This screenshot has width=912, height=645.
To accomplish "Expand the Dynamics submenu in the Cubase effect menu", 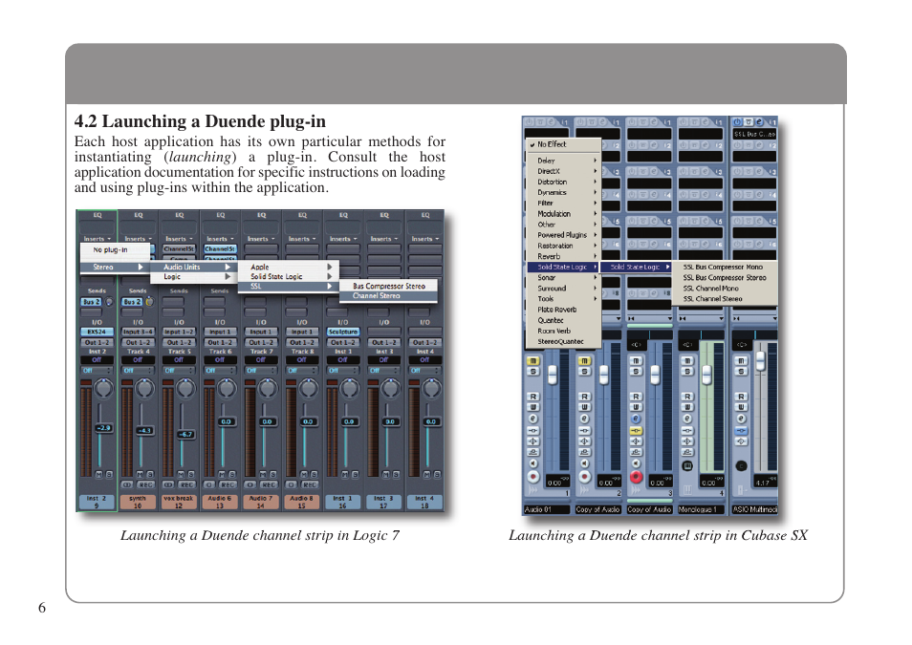I will click(551, 191).
